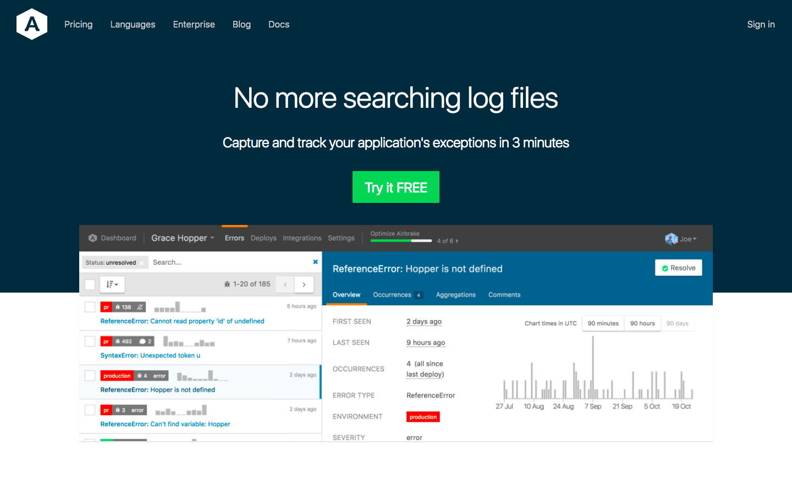Viewport: 792px width, 495px height.
Task: Open the sort order dropdown
Action: click(x=112, y=284)
